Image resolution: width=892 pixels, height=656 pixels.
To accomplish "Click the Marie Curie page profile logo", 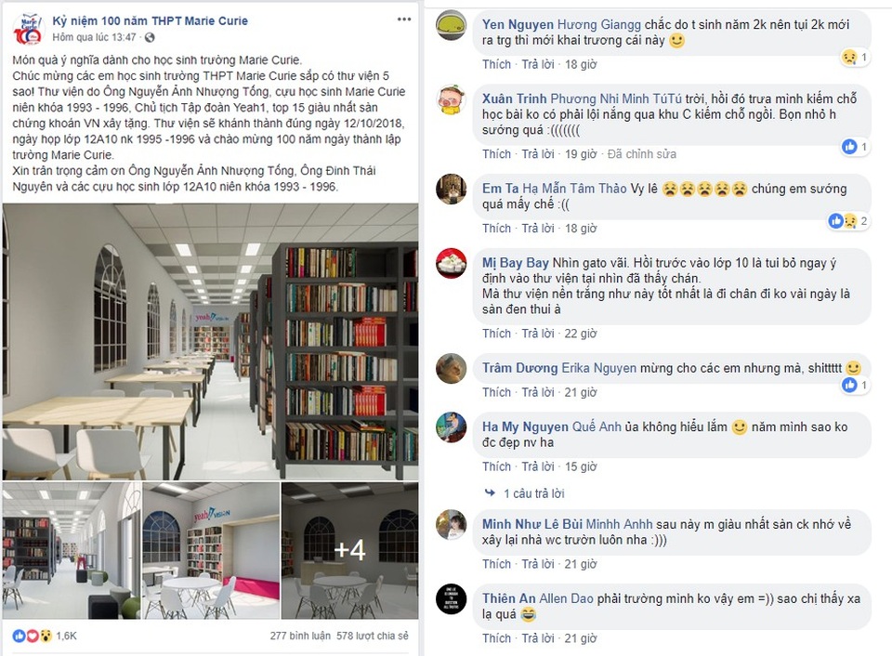I will pyautogui.click(x=28, y=29).
